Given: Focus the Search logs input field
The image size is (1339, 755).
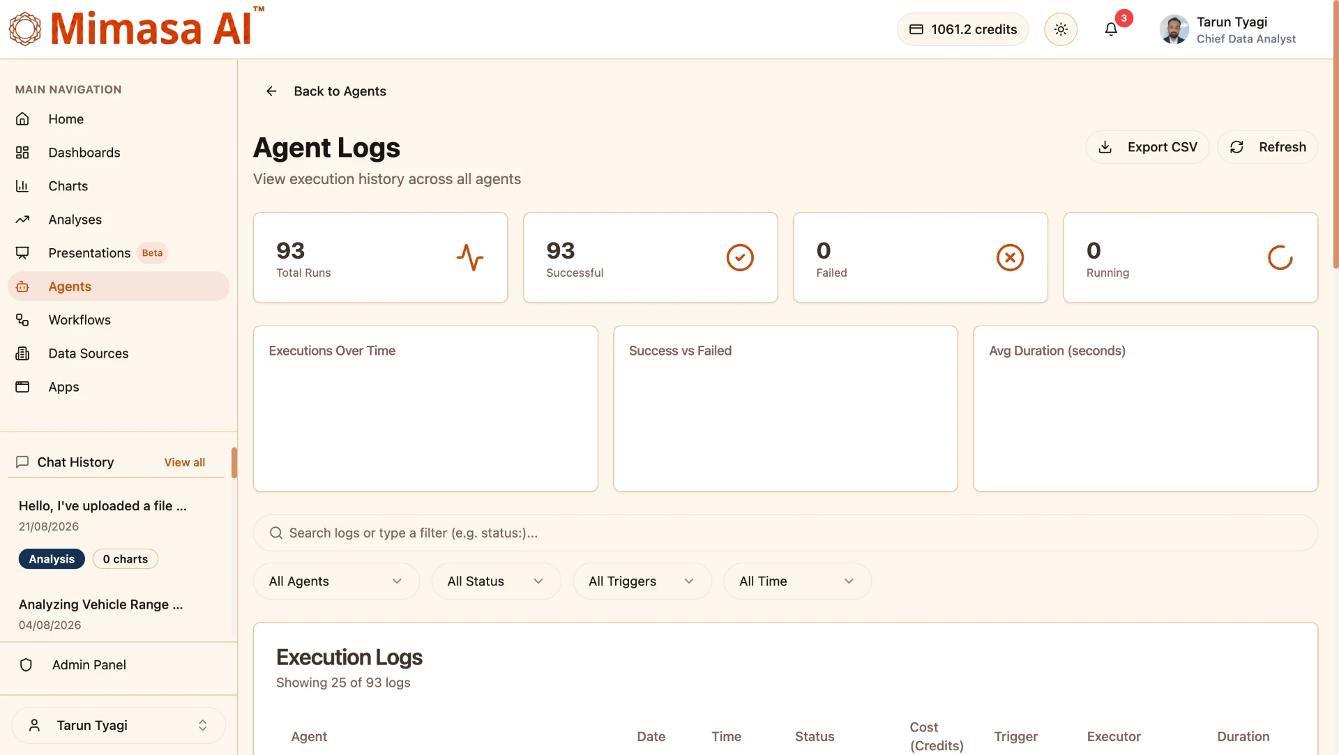Looking at the screenshot, I should tap(785, 533).
